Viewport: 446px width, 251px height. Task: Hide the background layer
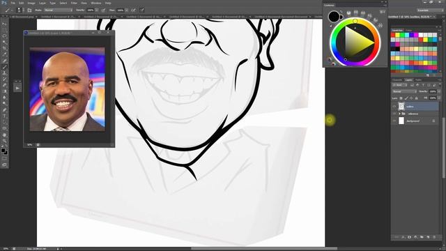[394, 121]
